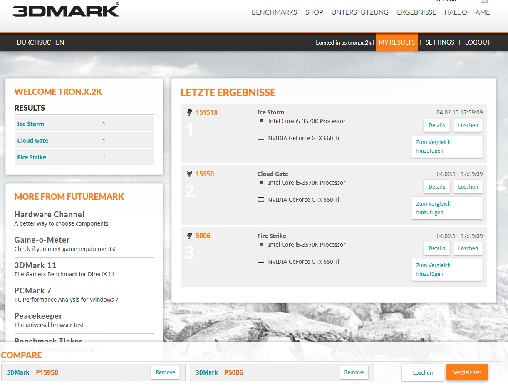This screenshot has height=387, width=508.
Task: Open the Unterstützung menu item
Action: (360, 12)
